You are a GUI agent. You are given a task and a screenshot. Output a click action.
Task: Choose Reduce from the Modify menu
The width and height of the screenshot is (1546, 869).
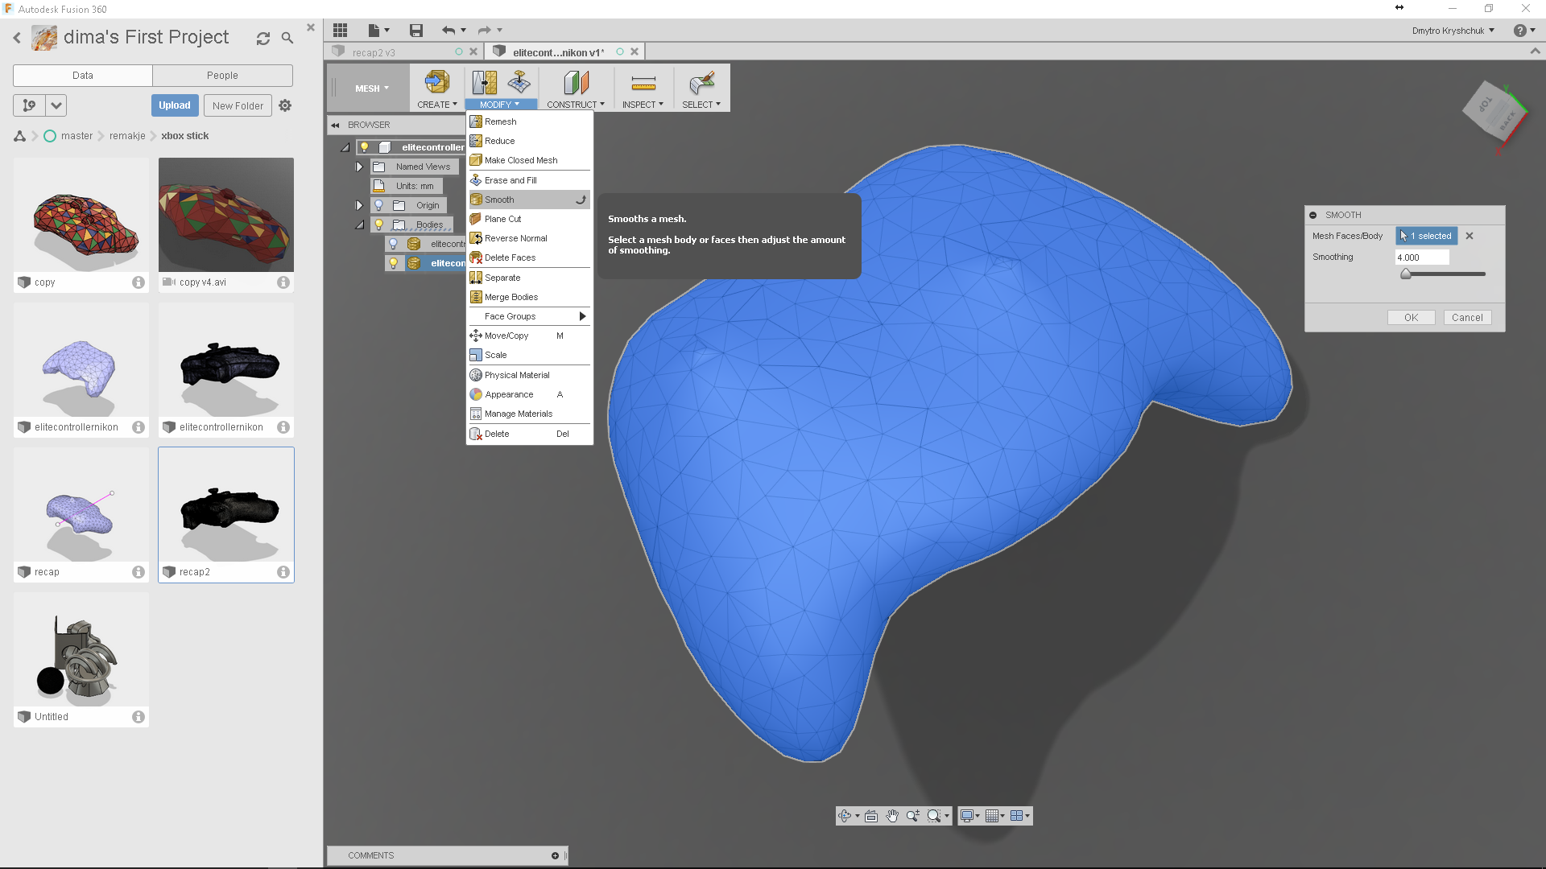click(530, 141)
